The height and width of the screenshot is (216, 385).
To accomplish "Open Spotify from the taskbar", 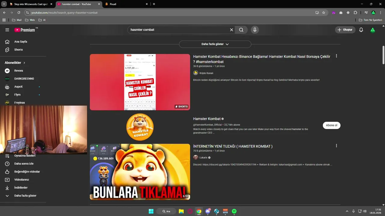I will [234, 211].
